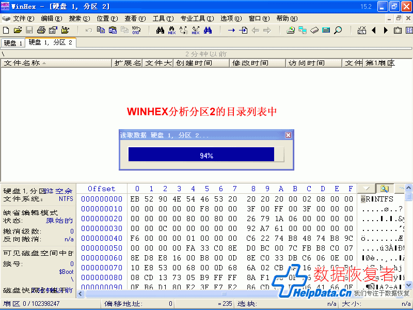The width and height of the screenshot is (413, 310).
Task: Click the Undo arrow icon
Action: pyautogui.click(x=89, y=30)
